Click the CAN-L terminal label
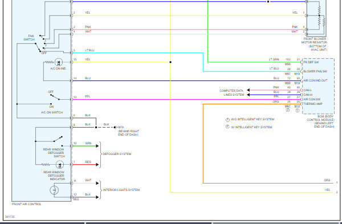The image size is (342, 224). click(308, 90)
